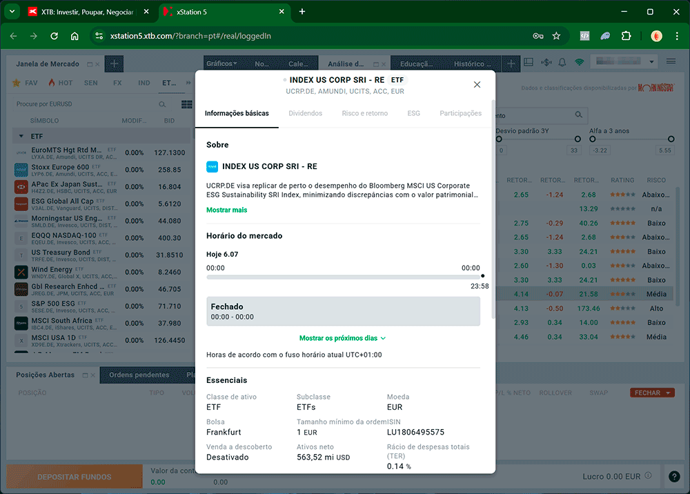Click Wind Energy ETF icon

[21, 273]
